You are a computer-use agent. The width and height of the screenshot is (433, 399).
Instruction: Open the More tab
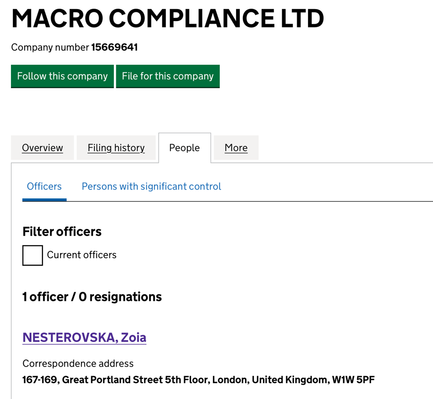236,148
